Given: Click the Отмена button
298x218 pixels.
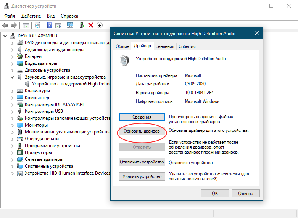Looking at the screenshot, I should pos(246,193).
